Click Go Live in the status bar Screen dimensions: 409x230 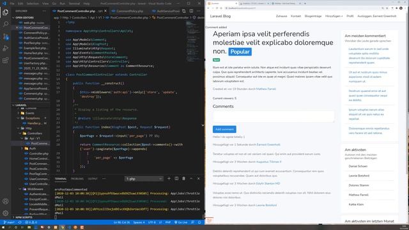181,222
